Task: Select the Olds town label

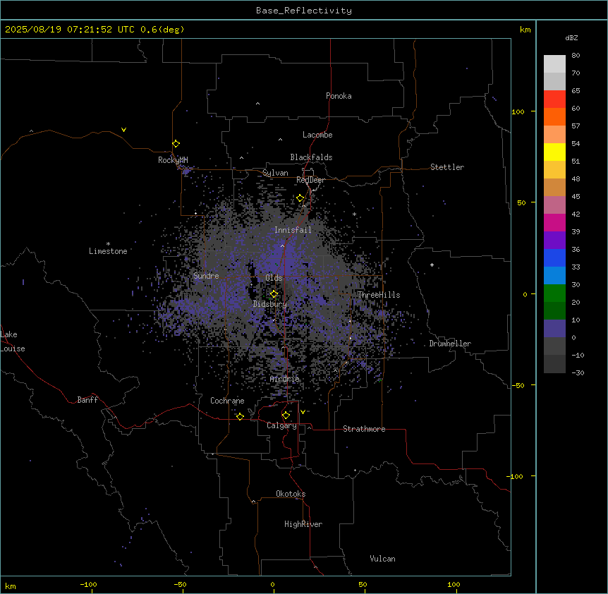Action: pos(274,278)
